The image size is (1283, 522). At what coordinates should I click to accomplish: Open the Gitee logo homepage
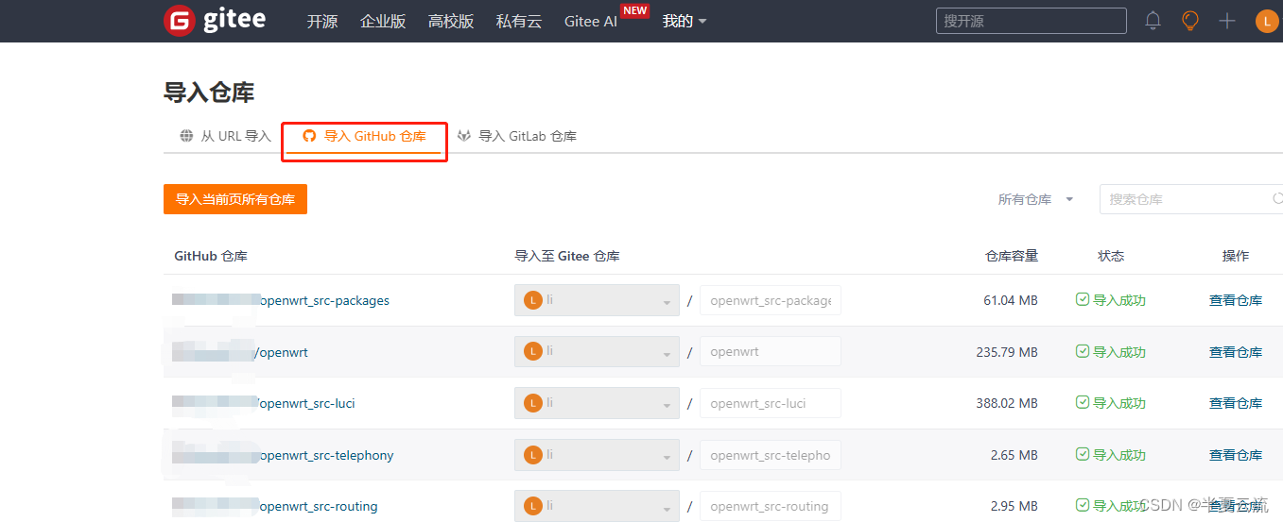click(215, 21)
